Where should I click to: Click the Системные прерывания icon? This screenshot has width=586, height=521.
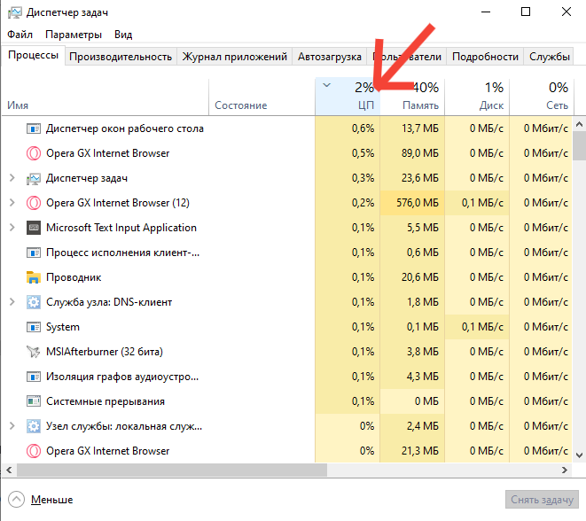[34, 401]
